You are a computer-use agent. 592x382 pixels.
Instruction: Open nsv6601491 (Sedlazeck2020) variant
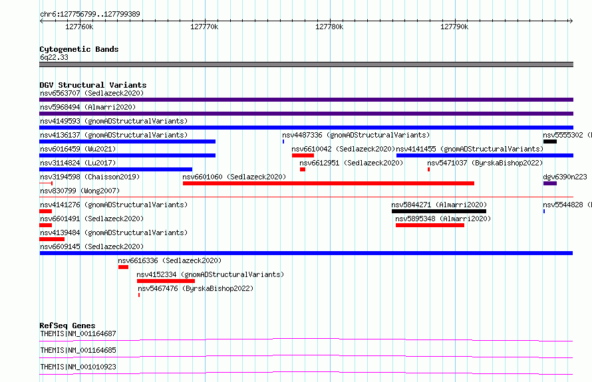tap(92, 219)
